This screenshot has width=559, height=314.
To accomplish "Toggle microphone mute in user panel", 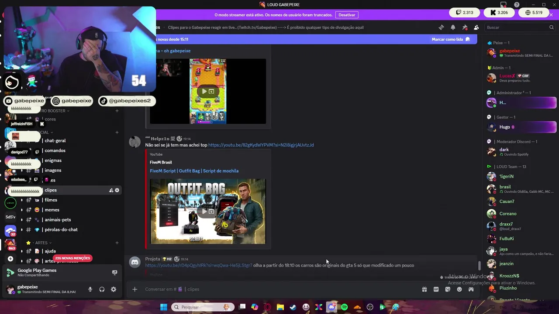I will (x=90, y=289).
